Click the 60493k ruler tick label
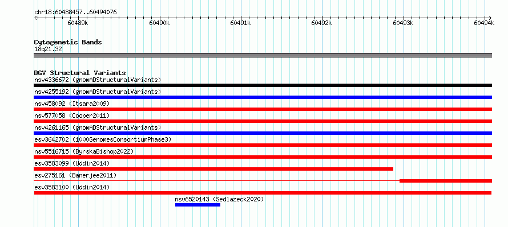This screenshot has width=508, height=227. click(x=403, y=23)
